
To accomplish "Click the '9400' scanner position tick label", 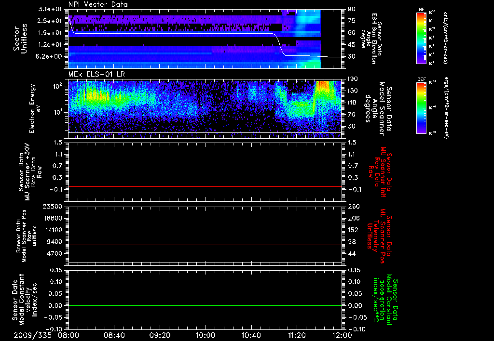I will (55, 242).
